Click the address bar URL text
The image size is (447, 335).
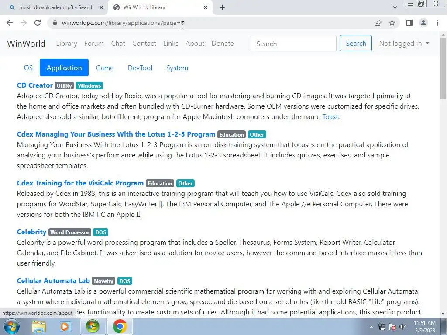[123, 23]
